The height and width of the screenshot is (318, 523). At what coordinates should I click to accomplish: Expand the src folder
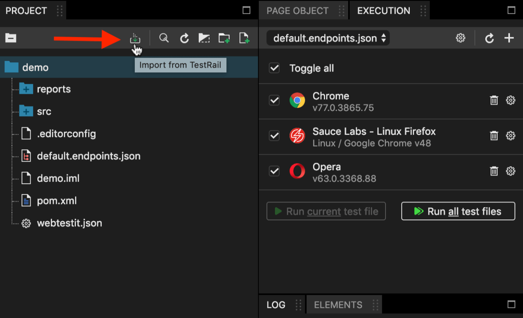click(26, 111)
